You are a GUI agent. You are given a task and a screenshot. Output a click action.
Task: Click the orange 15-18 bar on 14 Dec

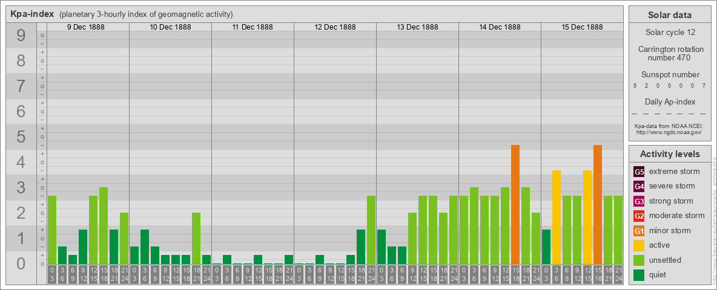pyautogui.click(x=515, y=204)
